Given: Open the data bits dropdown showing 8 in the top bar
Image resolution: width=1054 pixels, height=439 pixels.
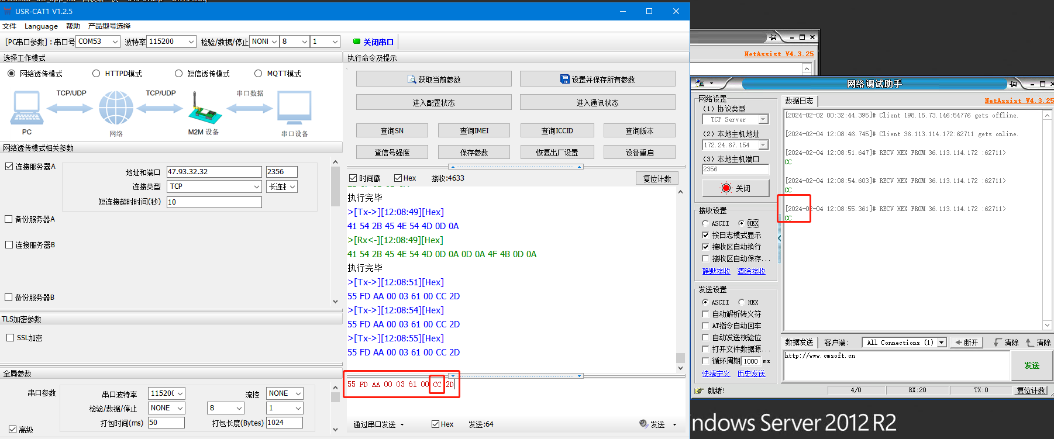Looking at the screenshot, I should click(x=305, y=42).
